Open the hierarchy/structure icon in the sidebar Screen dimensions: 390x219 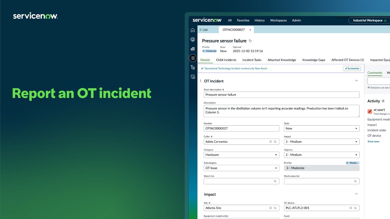click(x=193, y=67)
